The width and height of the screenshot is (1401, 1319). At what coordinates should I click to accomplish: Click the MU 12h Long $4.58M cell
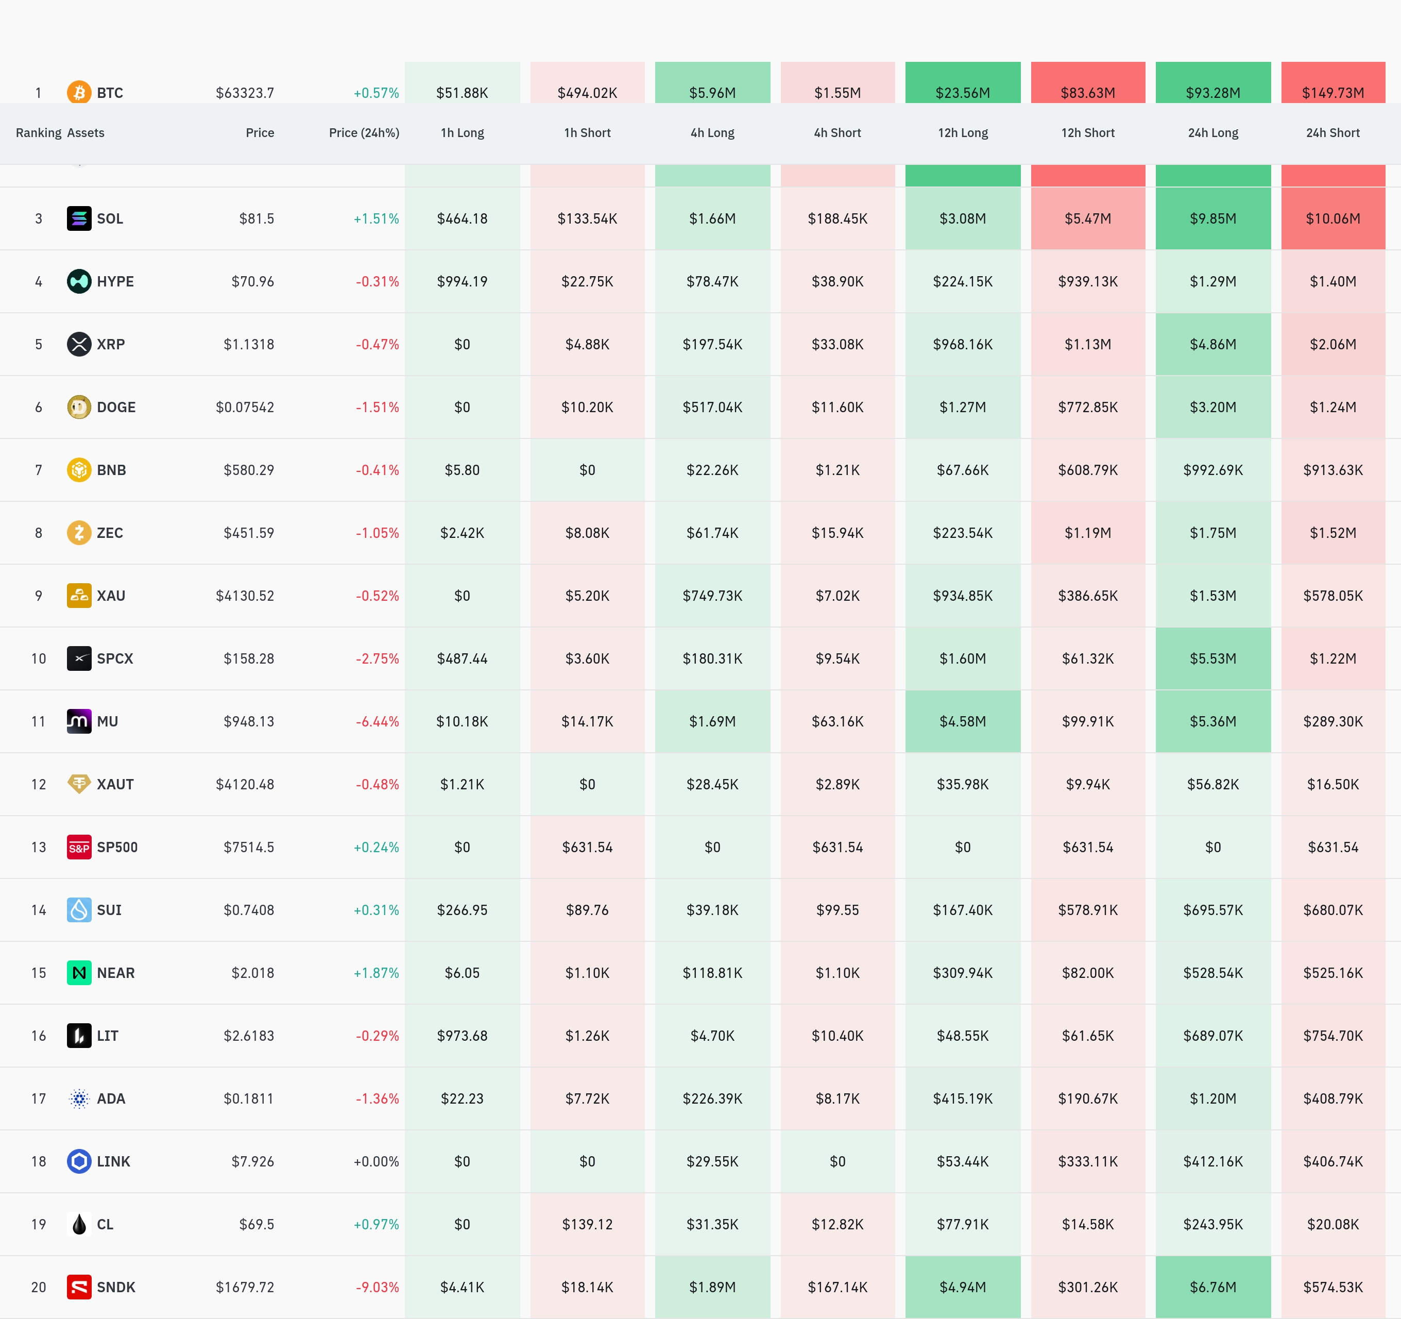click(963, 721)
